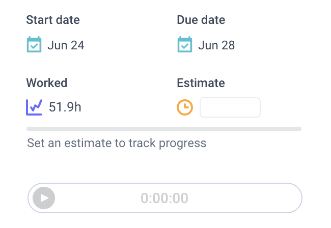Click the Worked hours chart icon

[x=34, y=107]
